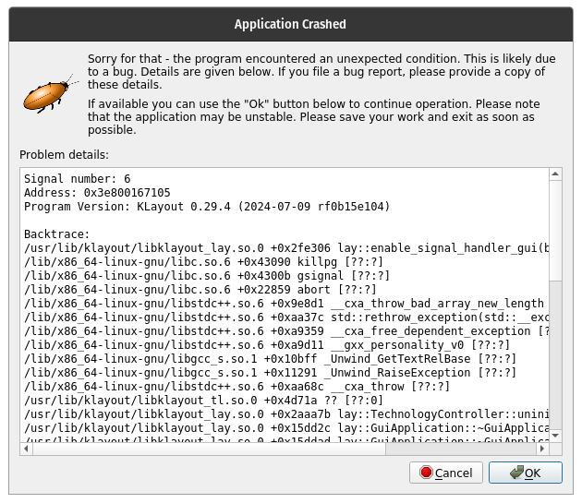The image size is (582, 503).
Task: Click the line with '+0xaa68c __cxa_throw'
Action: (236, 387)
